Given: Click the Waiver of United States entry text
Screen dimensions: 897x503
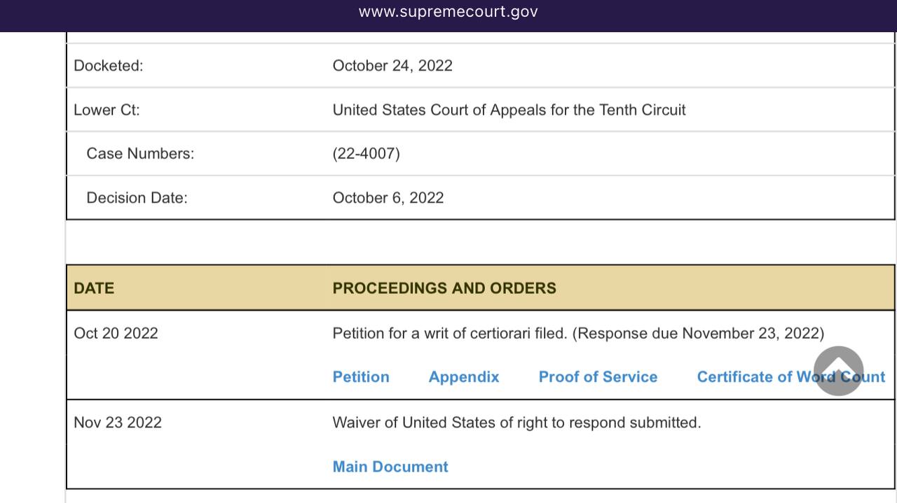Looking at the screenshot, I should pos(516,423).
